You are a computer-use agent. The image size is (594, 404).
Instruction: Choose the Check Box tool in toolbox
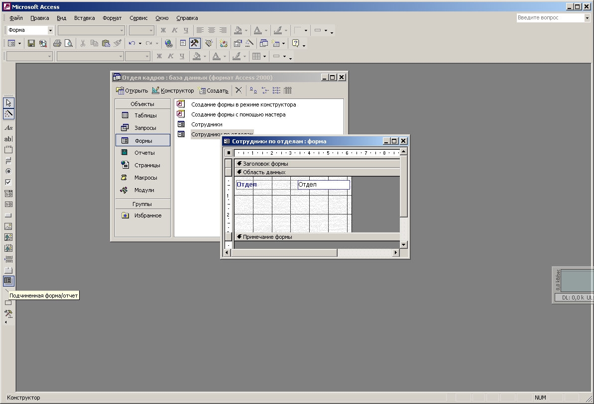[x=8, y=182]
